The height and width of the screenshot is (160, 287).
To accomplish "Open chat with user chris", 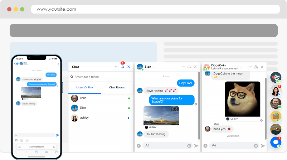I will pyautogui.click(x=83, y=98).
